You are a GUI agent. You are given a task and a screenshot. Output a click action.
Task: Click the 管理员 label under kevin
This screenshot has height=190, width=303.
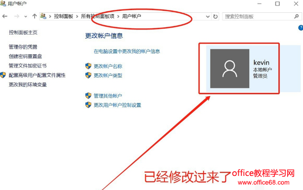(x=260, y=76)
